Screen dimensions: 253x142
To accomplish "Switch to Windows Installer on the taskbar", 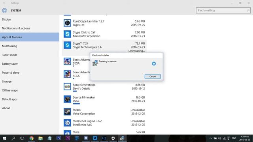I will (x=122, y=138).
